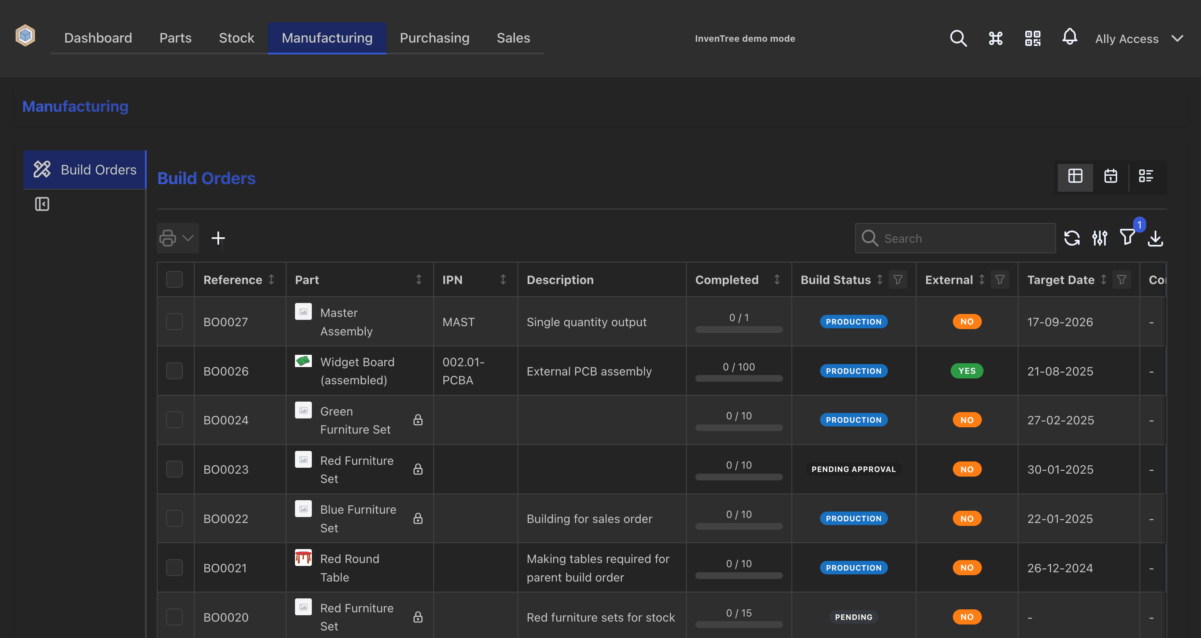This screenshot has width=1201, height=638.
Task: Click BO0027 completed progress bar
Action: [x=738, y=330]
